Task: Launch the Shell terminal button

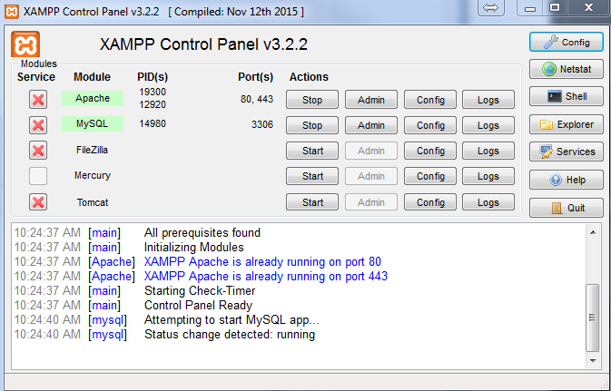Action: [x=567, y=96]
